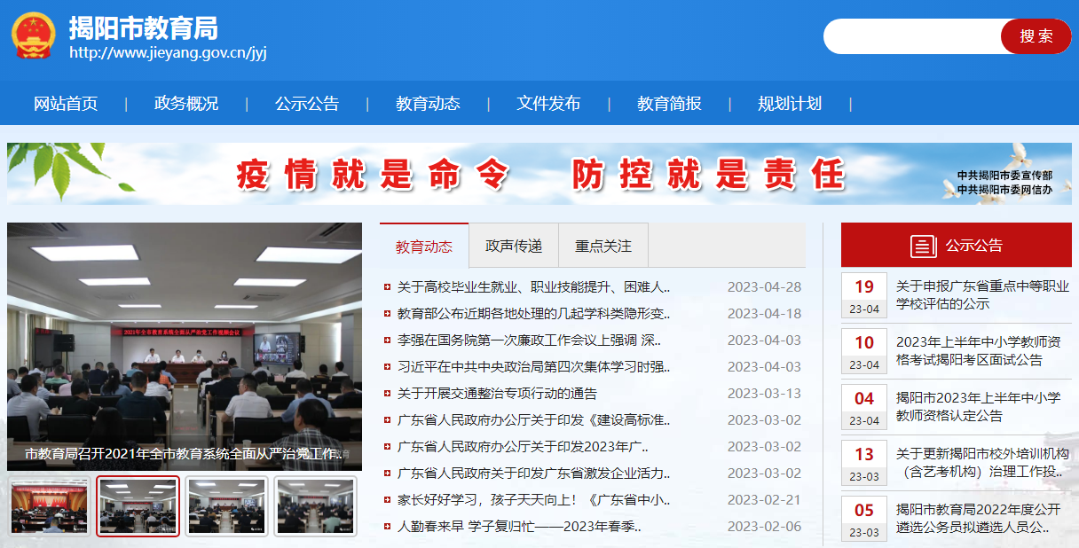
Task: Click the bullet icon beside 习近平在中共中央政治局
Action: tap(387, 367)
